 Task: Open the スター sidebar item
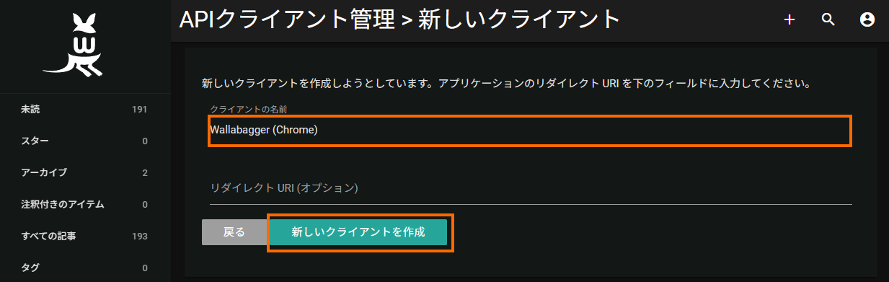pos(85,141)
